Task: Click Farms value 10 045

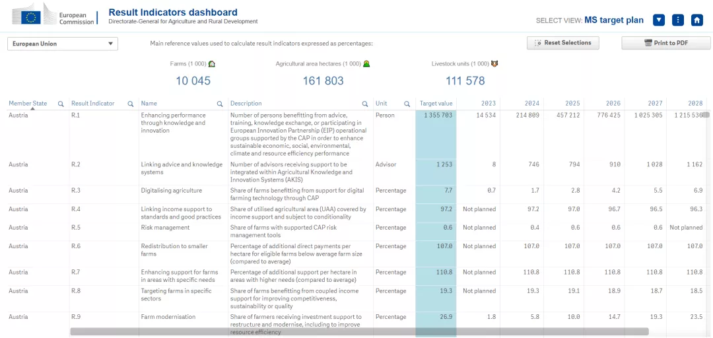Action: click(x=193, y=81)
